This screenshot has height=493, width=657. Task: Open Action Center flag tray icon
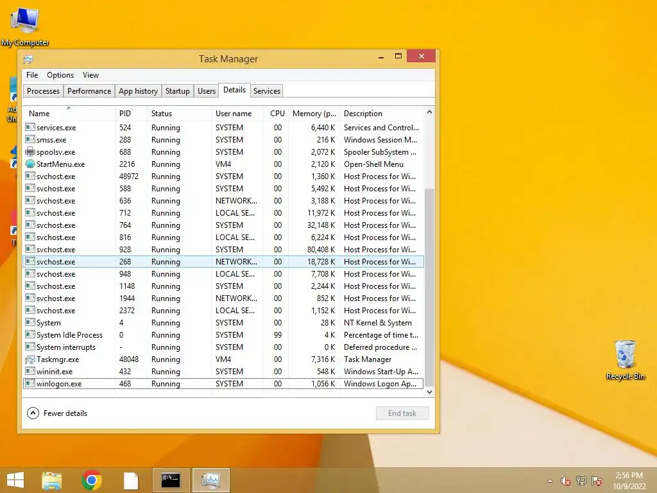[x=597, y=481]
